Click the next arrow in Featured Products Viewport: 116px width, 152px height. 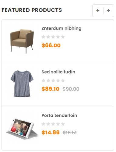108,10
